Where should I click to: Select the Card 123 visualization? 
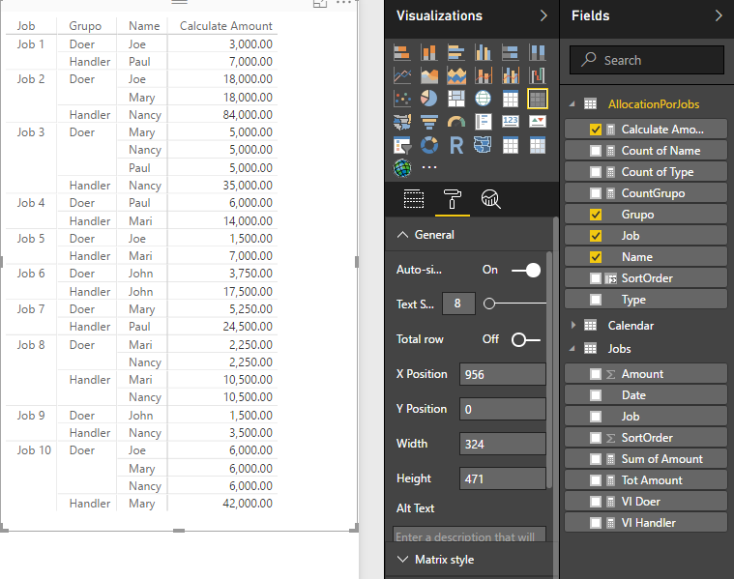tap(511, 122)
